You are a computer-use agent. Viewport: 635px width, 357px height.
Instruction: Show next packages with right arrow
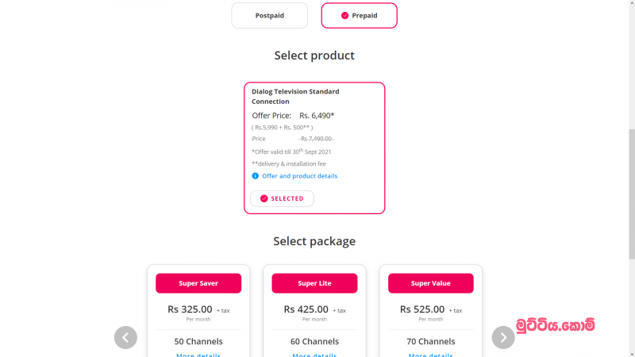(x=503, y=337)
